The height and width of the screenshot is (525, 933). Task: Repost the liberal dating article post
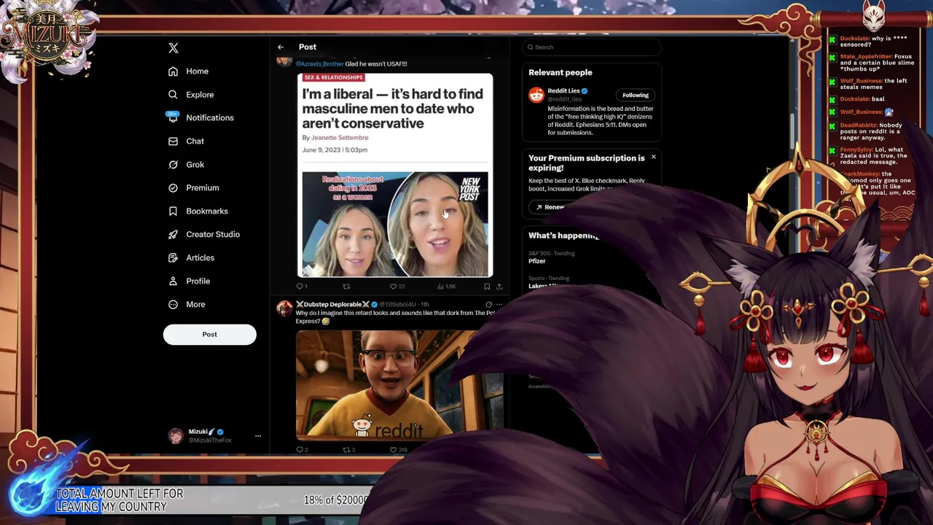pos(346,287)
